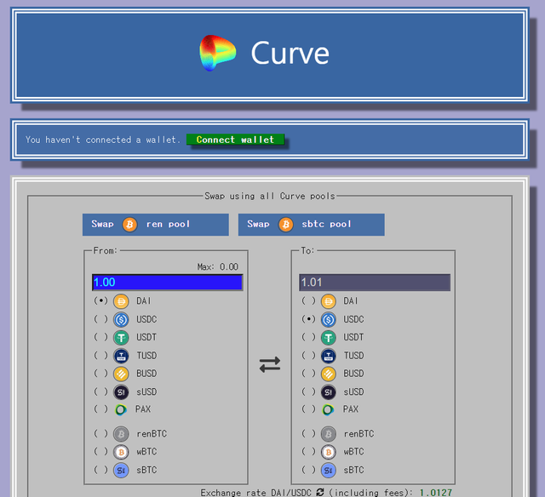545x497 pixels.
Task: Click the BUSD icon in From list
Action: [x=121, y=374]
